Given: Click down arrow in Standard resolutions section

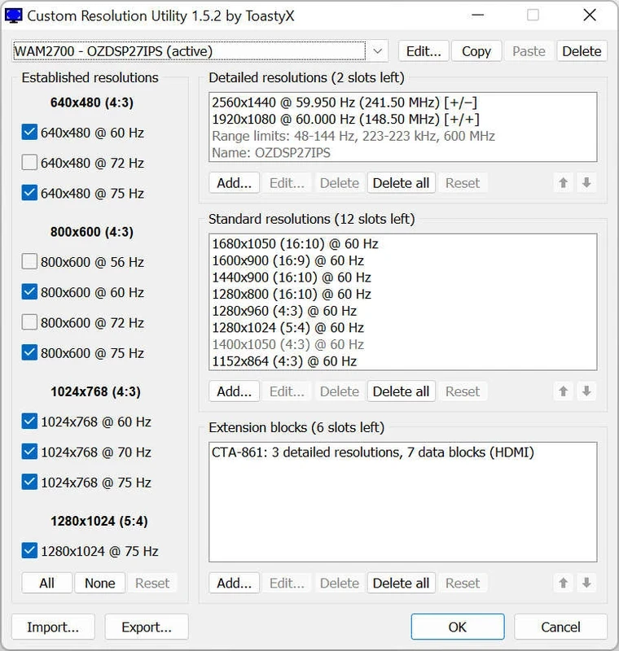Looking at the screenshot, I should click(x=586, y=391).
